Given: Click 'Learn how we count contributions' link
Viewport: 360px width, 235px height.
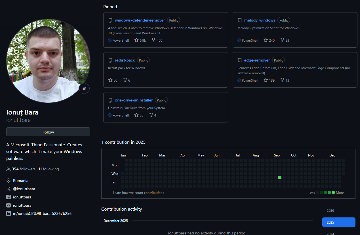Looking at the screenshot, I should [138, 193].
